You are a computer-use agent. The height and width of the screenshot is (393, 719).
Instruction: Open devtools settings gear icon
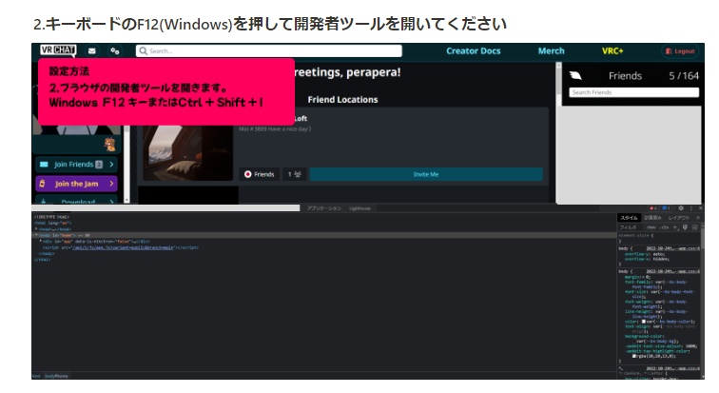(681, 208)
